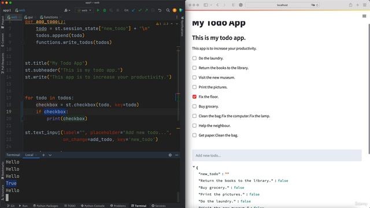Click the browser page vertical scrollbar
Screen dimensions: 370x208
pos(368,89)
